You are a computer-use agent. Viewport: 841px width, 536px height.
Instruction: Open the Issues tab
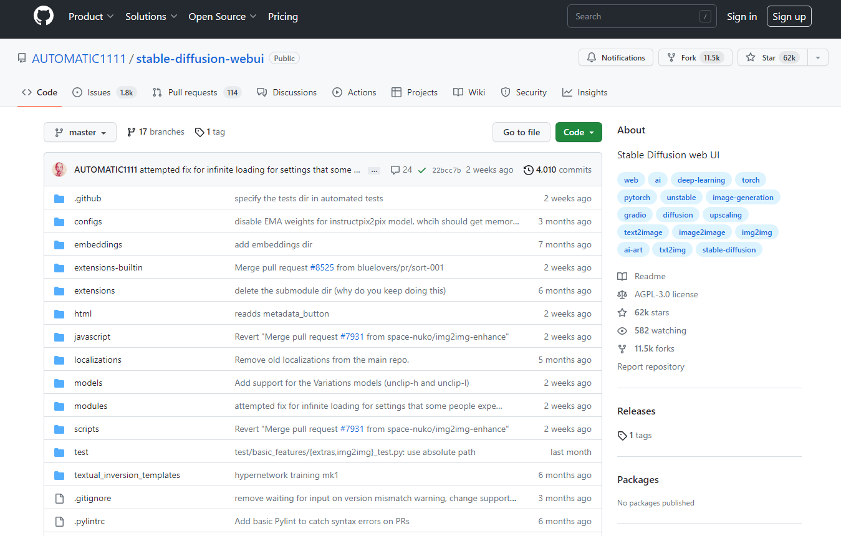tap(104, 92)
